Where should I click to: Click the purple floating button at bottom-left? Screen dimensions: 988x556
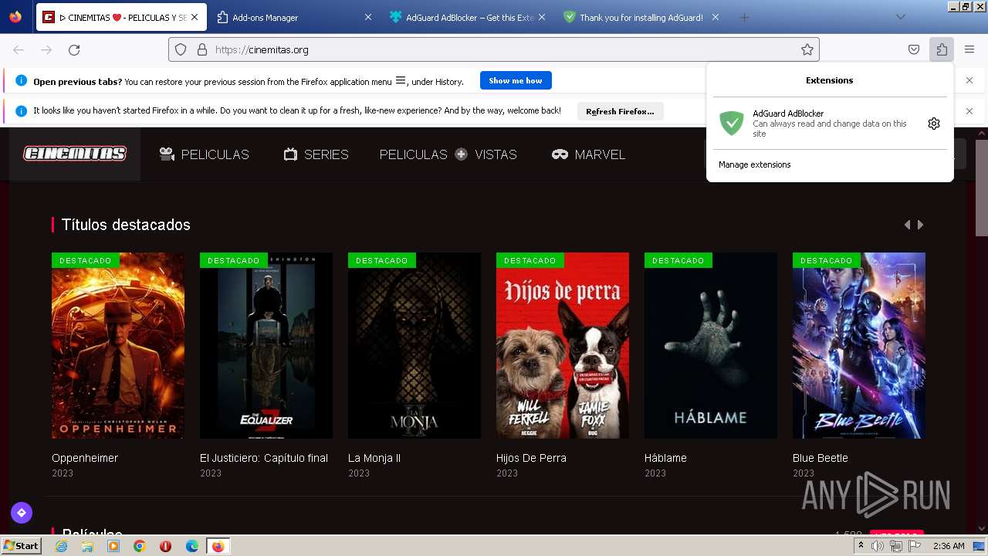tap(22, 512)
